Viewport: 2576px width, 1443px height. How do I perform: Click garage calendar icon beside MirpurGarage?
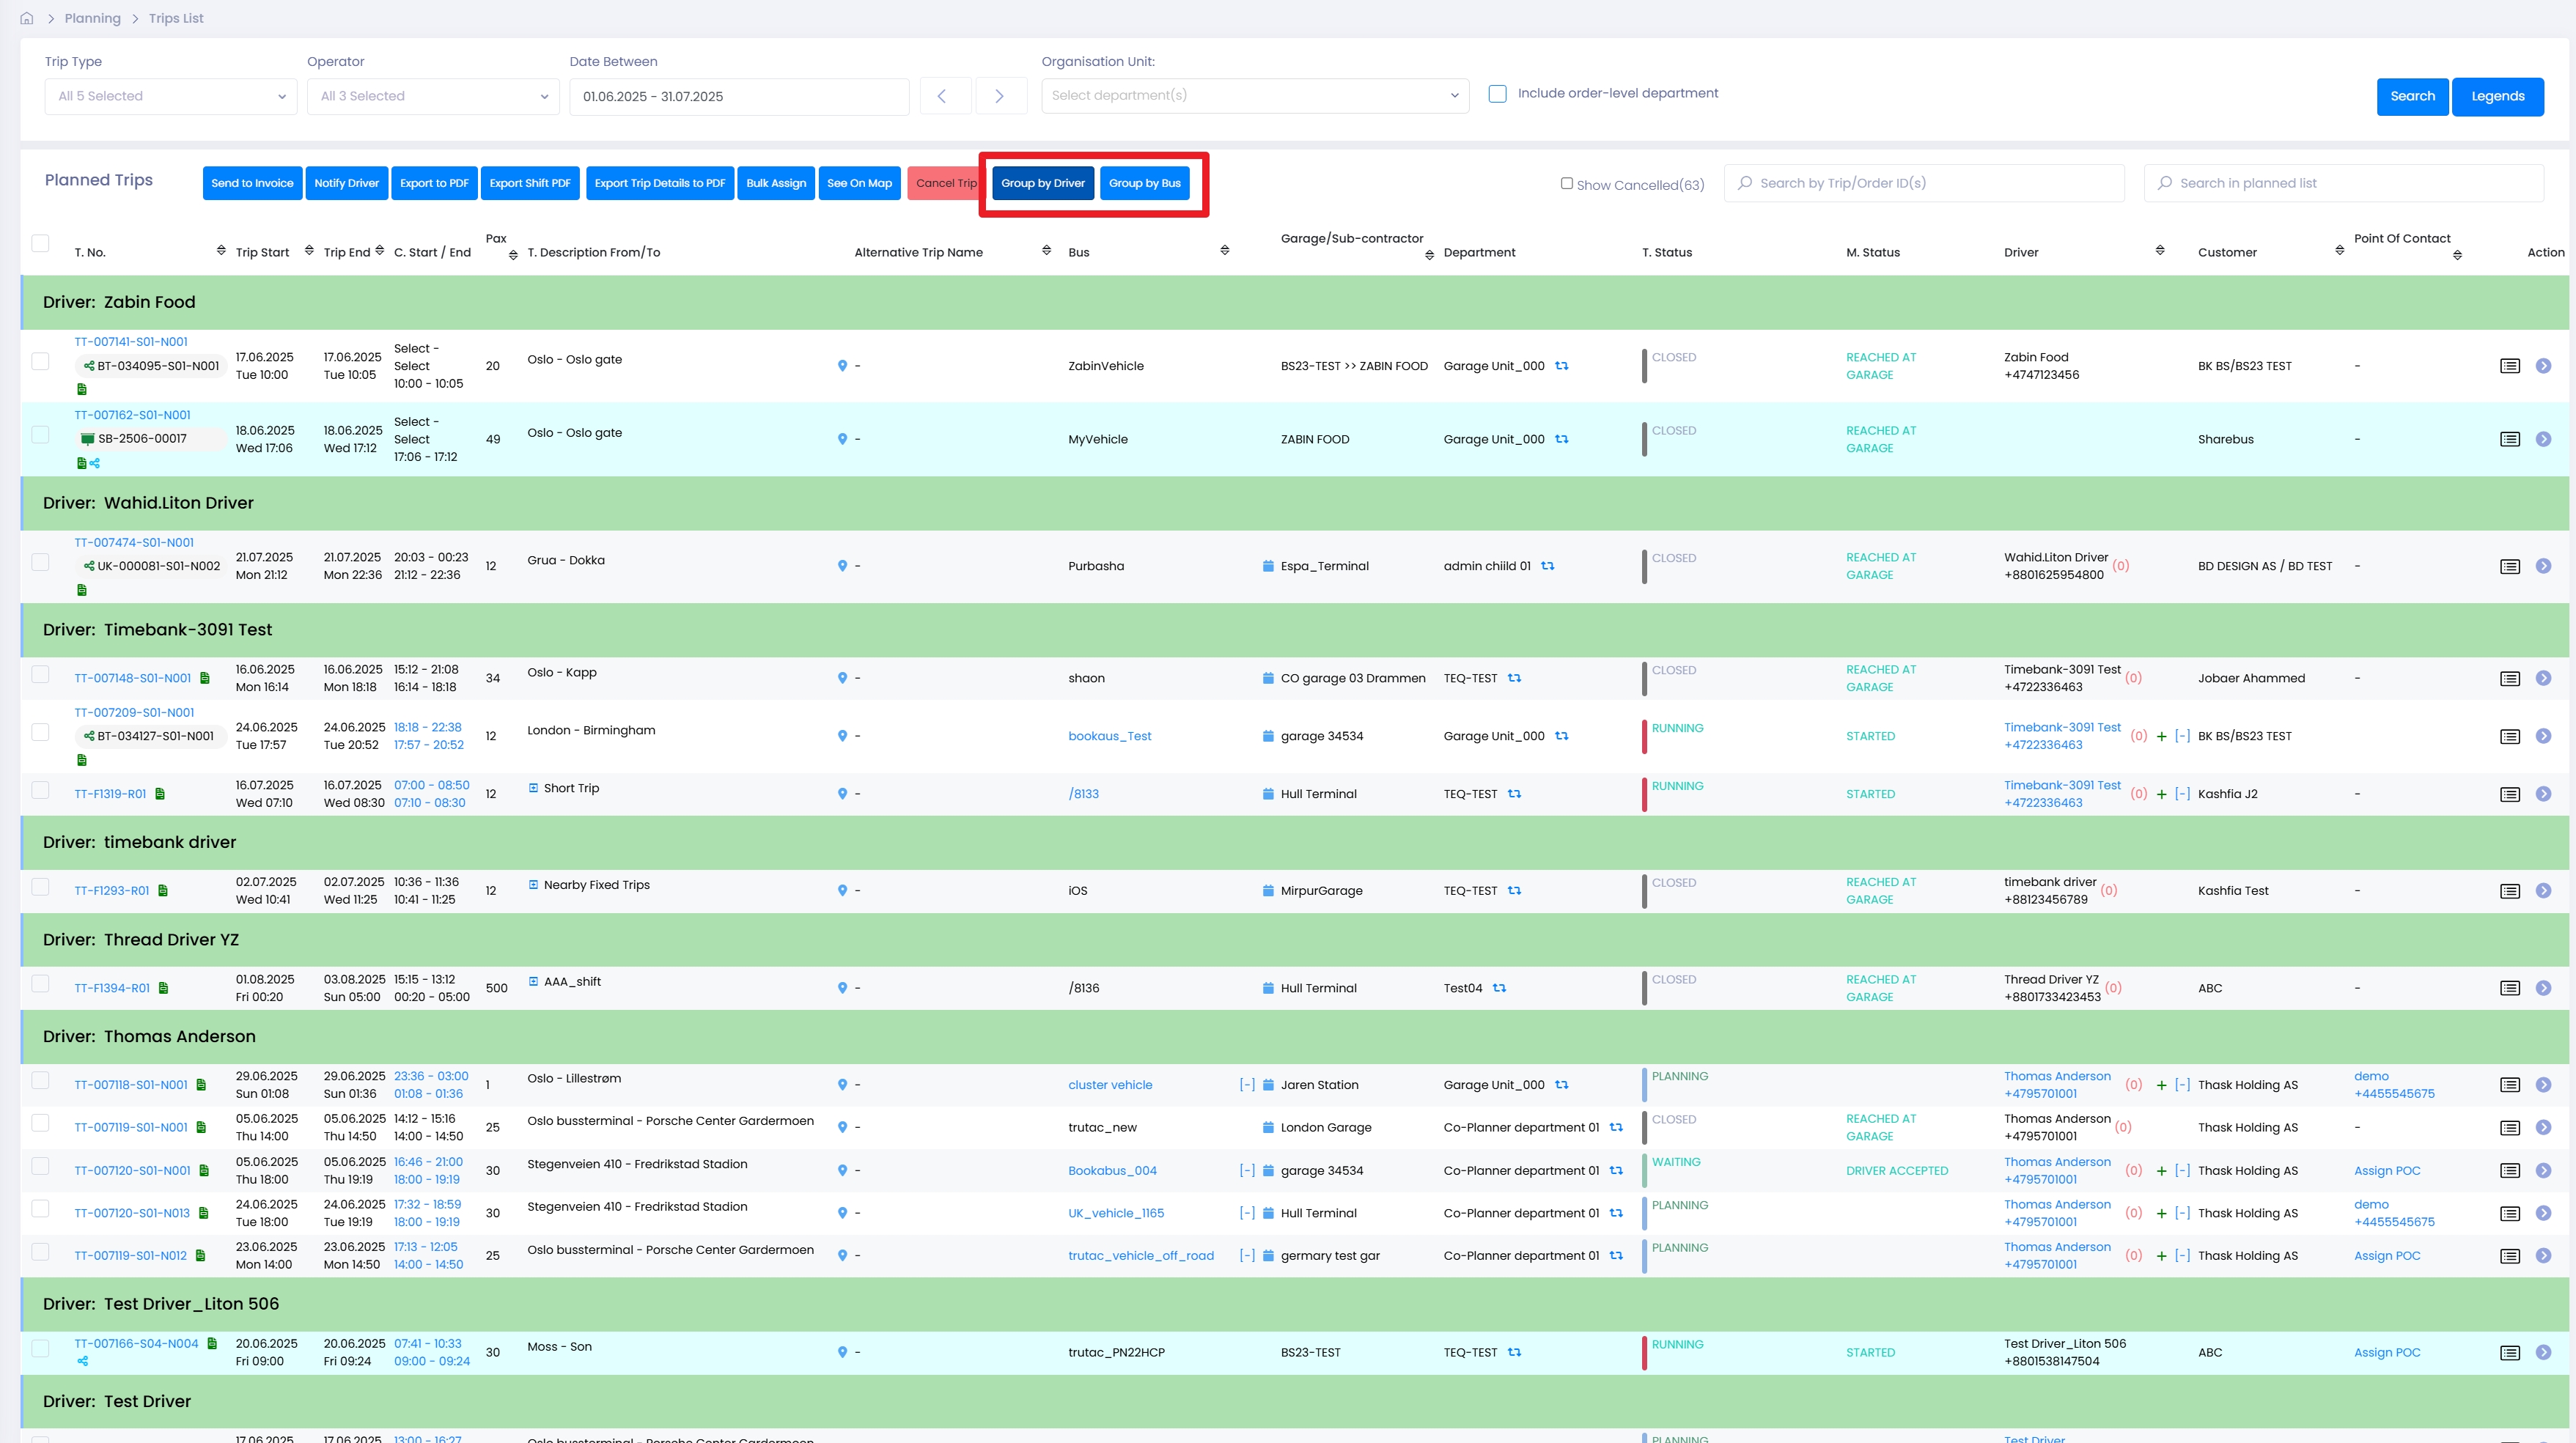tap(1268, 891)
